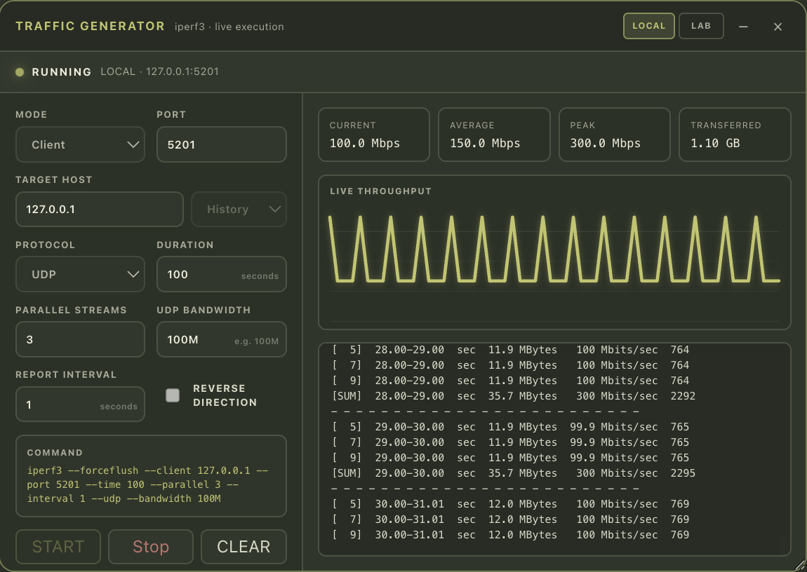
Task: Click the RUNNING status label
Action: click(x=62, y=72)
